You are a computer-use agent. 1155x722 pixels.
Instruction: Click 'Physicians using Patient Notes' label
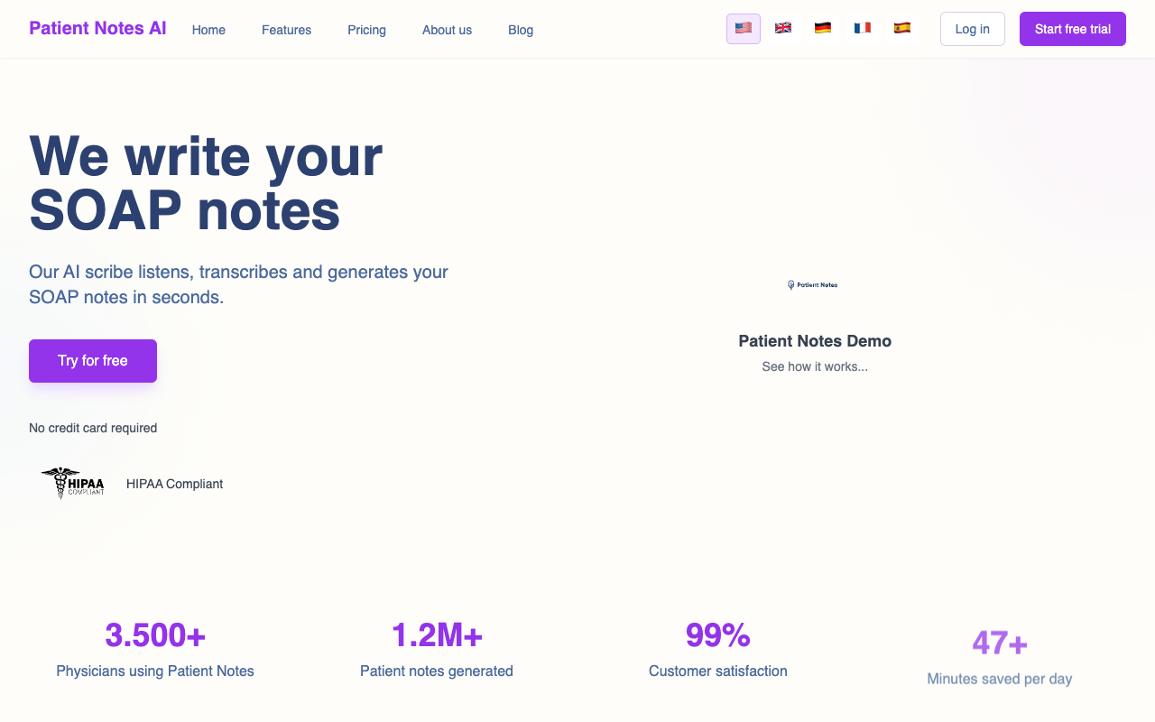coord(155,671)
